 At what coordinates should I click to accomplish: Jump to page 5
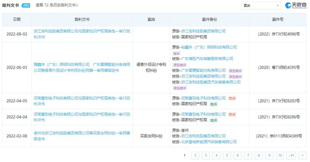click(227, 155)
